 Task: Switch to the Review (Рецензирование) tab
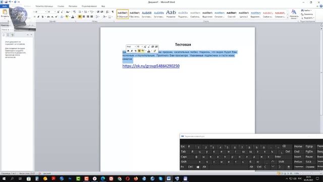click(x=89, y=6)
